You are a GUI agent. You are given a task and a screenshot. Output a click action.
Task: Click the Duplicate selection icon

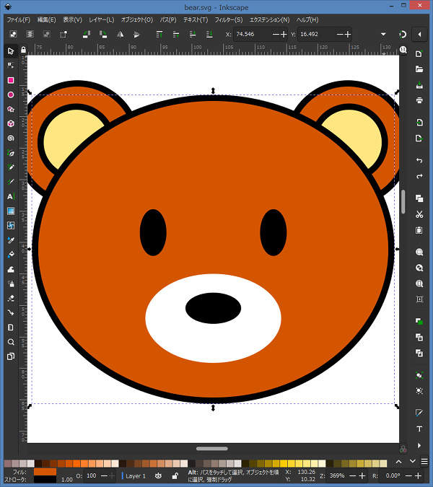point(419,321)
